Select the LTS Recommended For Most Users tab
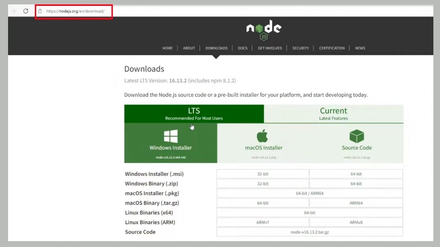 [x=194, y=114]
